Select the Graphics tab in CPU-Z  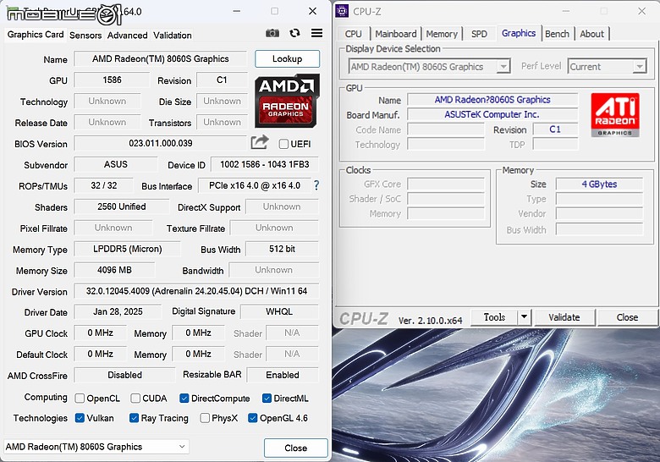[519, 33]
